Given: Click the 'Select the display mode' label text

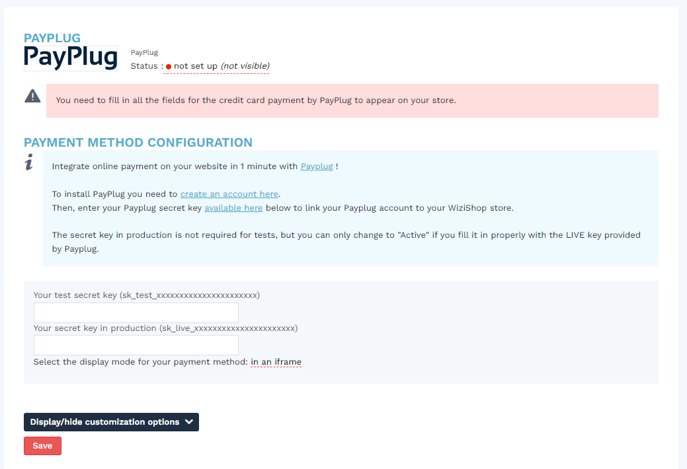Looking at the screenshot, I should [x=141, y=362].
